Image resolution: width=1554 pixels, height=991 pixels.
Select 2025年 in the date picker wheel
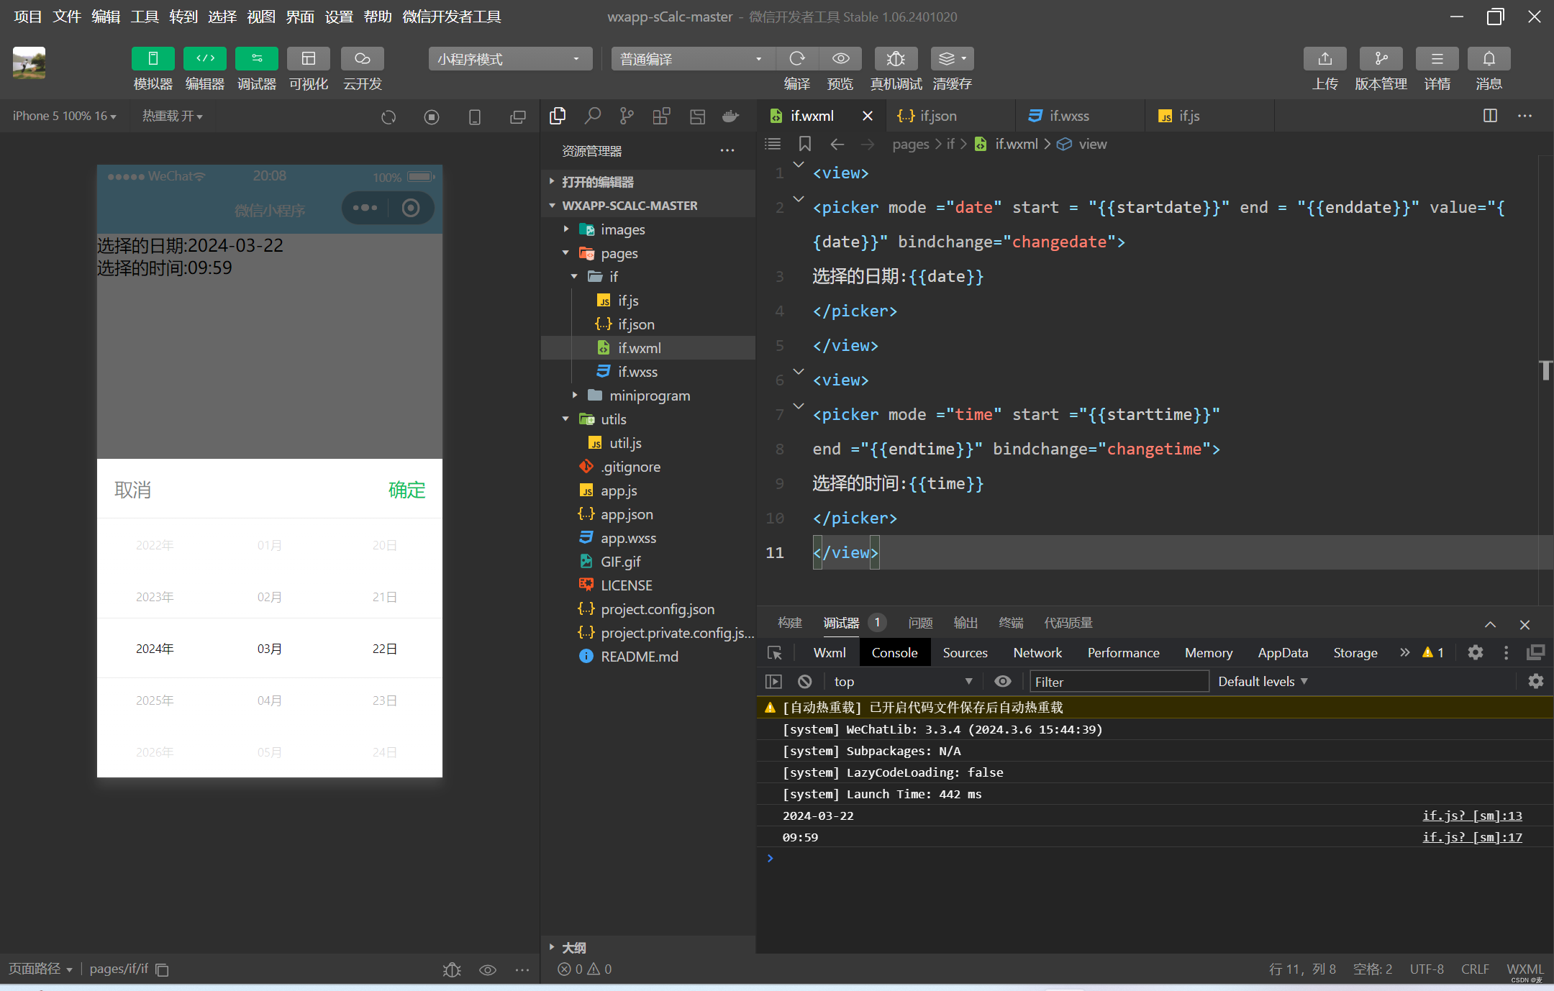[x=155, y=700]
